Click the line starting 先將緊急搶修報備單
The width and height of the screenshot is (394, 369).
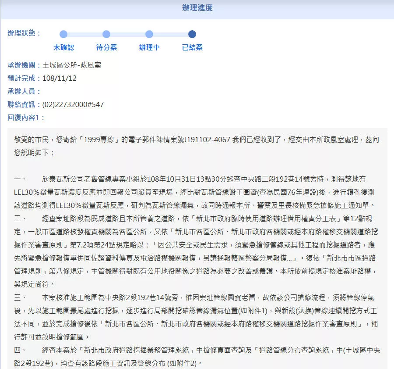click(x=195, y=258)
